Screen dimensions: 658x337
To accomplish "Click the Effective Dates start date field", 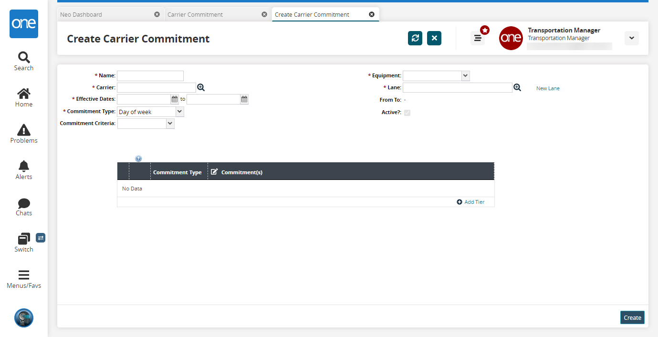I will pyautogui.click(x=144, y=99).
